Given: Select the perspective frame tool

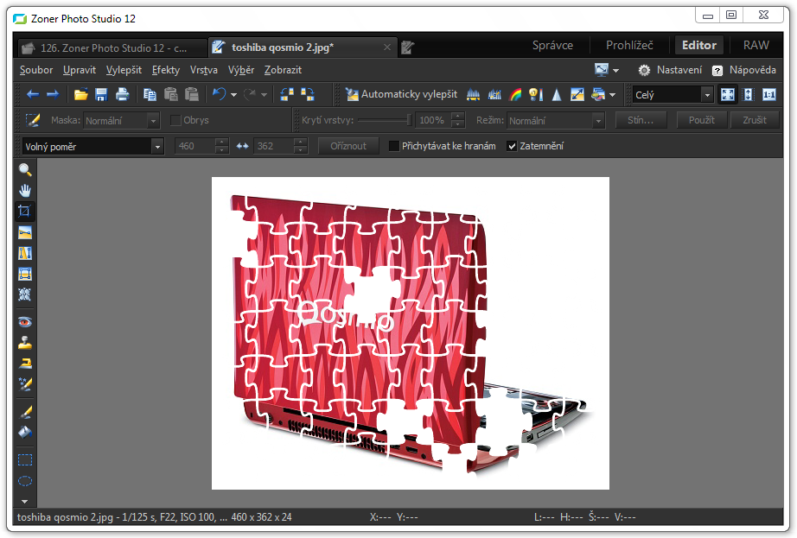Looking at the screenshot, I should pyautogui.click(x=24, y=274).
